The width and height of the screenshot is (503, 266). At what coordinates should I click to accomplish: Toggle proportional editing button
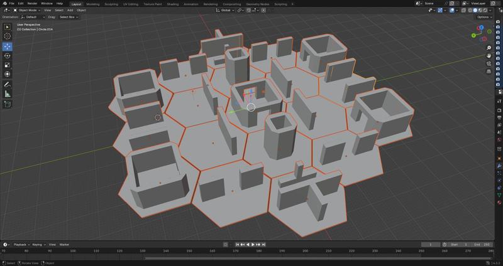click(263, 10)
